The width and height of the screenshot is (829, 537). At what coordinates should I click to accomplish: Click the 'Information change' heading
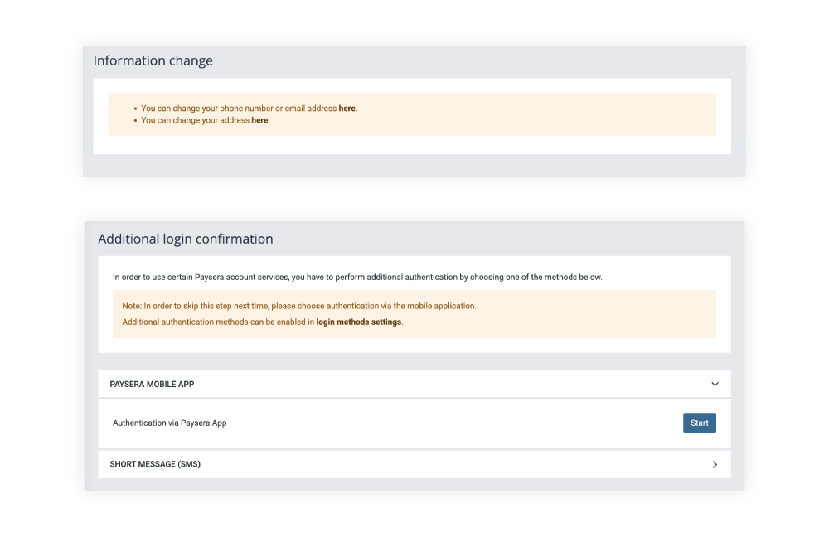153,61
